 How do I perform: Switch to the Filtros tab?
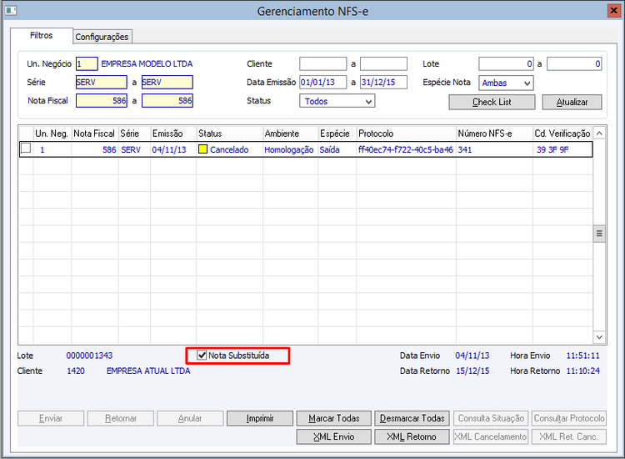(x=41, y=36)
